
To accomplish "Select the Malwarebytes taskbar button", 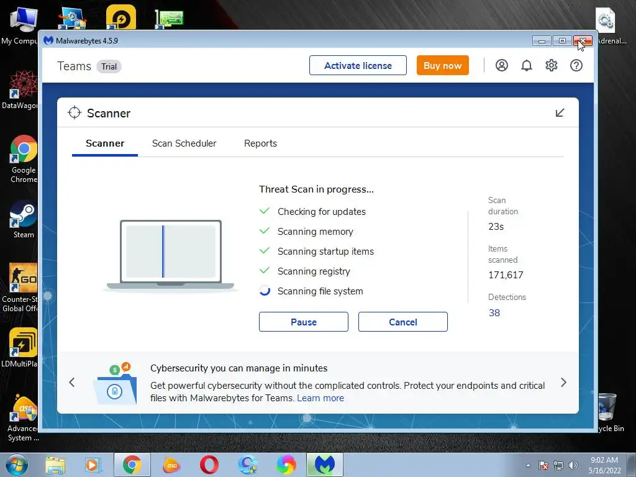I will 325,465.
